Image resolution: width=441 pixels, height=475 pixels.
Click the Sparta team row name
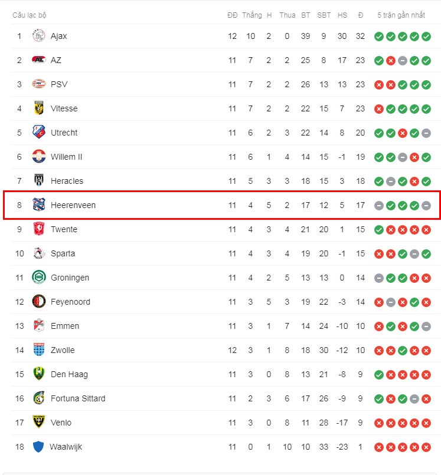click(63, 253)
